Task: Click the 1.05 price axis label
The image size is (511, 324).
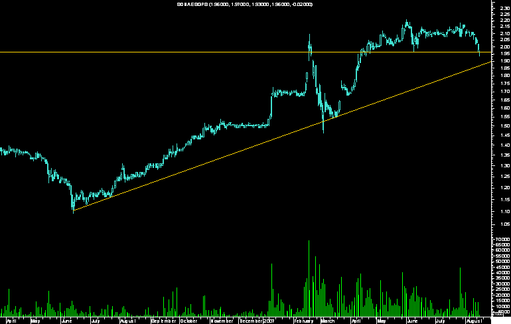Action: tap(504, 224)
